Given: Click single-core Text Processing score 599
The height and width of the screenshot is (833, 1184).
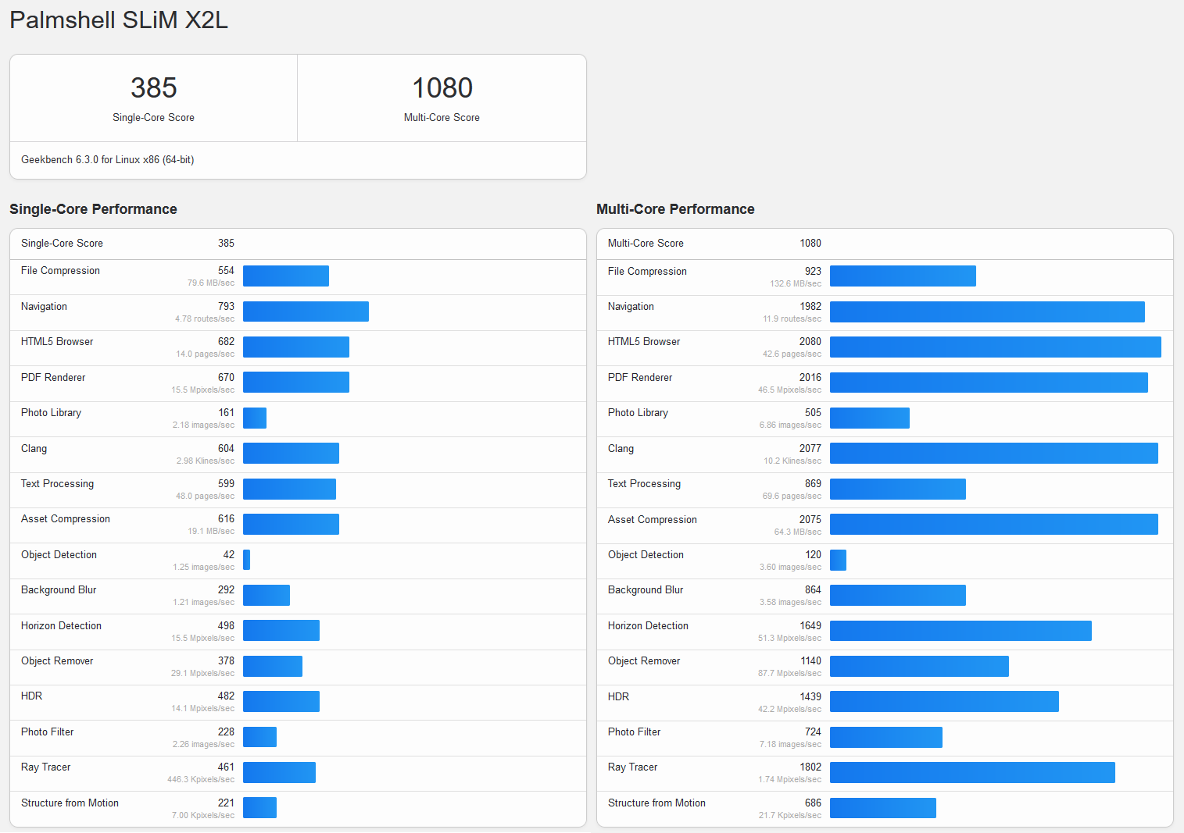Looking at the screenshot, I should pyautogui.click(x=226, y=483).
